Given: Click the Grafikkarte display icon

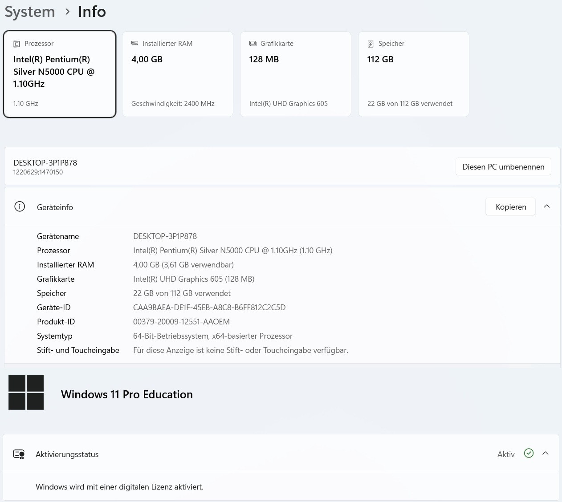Looking at the screenshot, I should pos(252,44).
